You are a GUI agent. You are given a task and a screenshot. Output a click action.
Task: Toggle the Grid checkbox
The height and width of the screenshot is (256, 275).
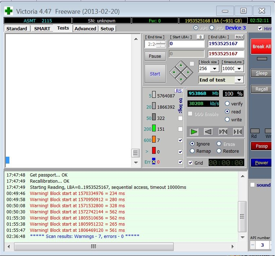coord(190,163)
